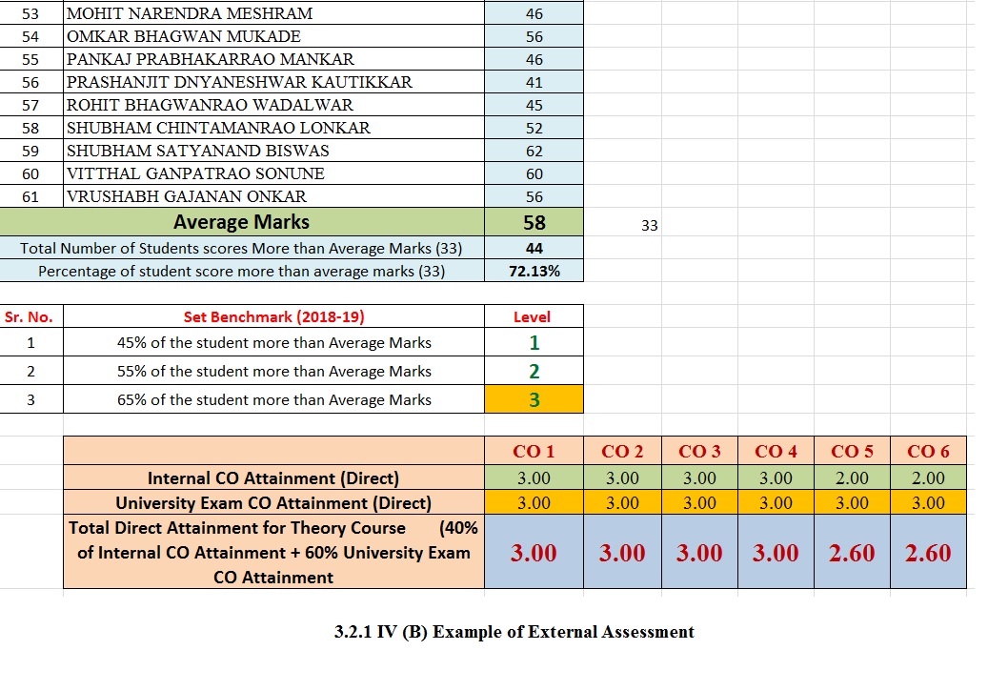This screenshot has height=691, width=988.
Task: Select the green Average Marks label cell
Action: click(242, 223)
